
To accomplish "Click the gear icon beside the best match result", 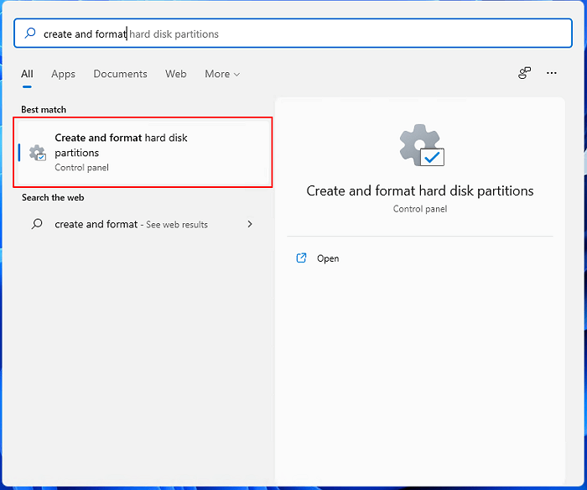I will coord(37,153).
